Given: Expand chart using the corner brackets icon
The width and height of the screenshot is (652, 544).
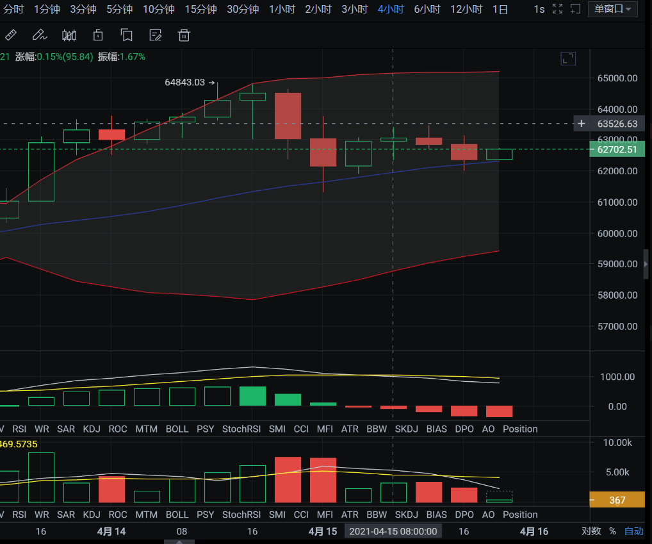Looking at the screenshot, I should tap(567, 59).
